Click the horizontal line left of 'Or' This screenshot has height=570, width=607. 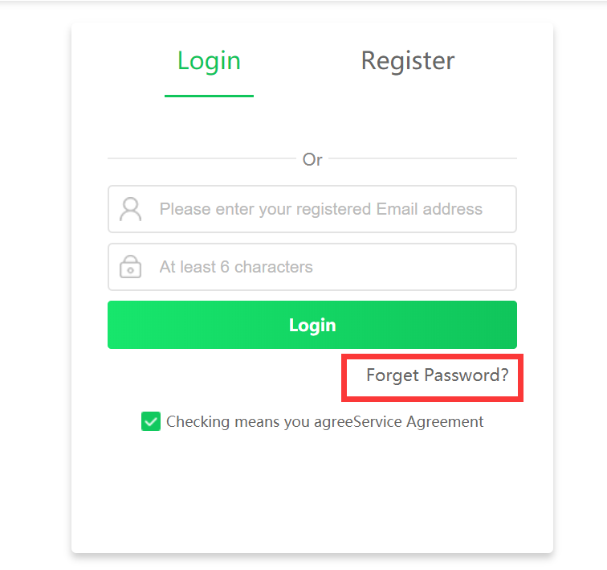pos(202,158)
